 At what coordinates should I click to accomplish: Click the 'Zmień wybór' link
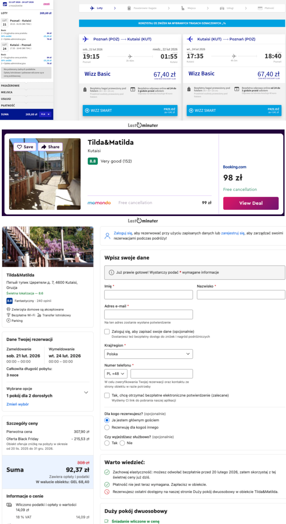pos(18,404)
